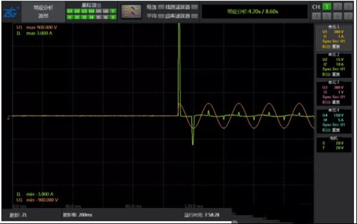Click the I4 range indicator
Screen dimensions: 357x224
(x=91, y=17)
